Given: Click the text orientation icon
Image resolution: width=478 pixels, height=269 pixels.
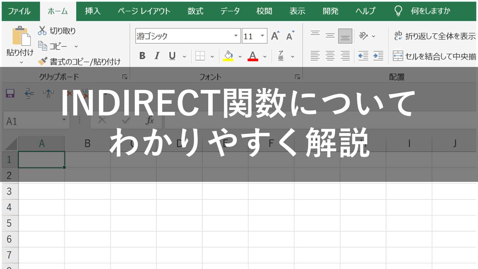Looking at the screenshot, I should tap(363, 36).
